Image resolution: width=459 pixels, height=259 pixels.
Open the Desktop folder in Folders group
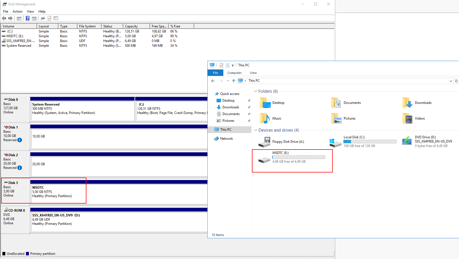click(x=272, y=103)
